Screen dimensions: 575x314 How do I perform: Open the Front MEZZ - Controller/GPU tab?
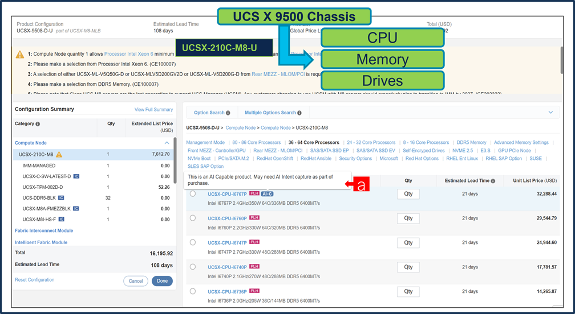[217, 151]
